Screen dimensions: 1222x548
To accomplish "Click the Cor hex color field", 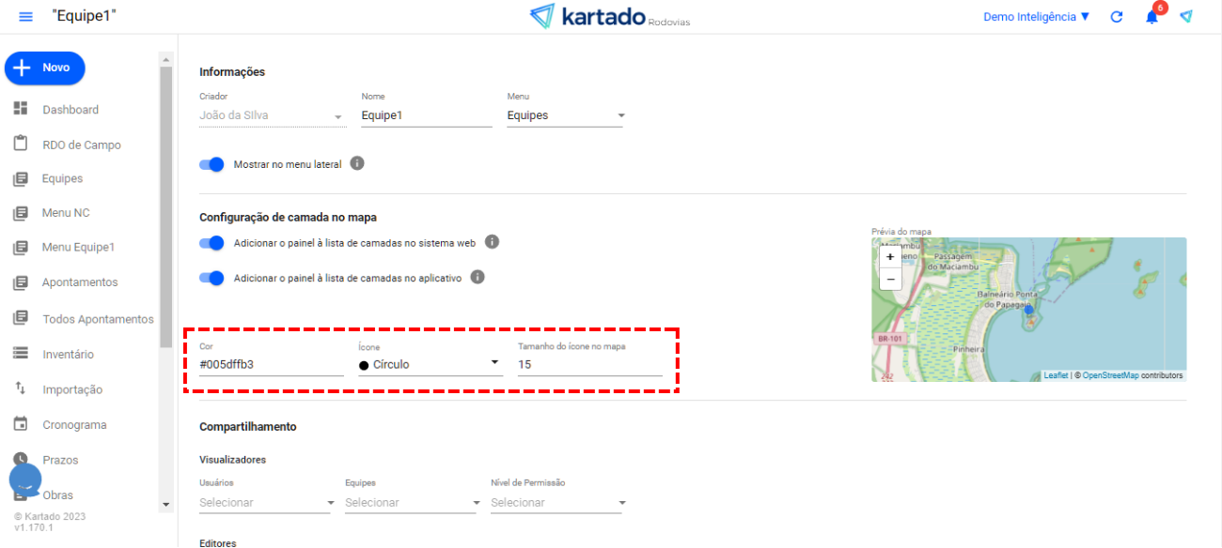I will [x=271, y=364].
